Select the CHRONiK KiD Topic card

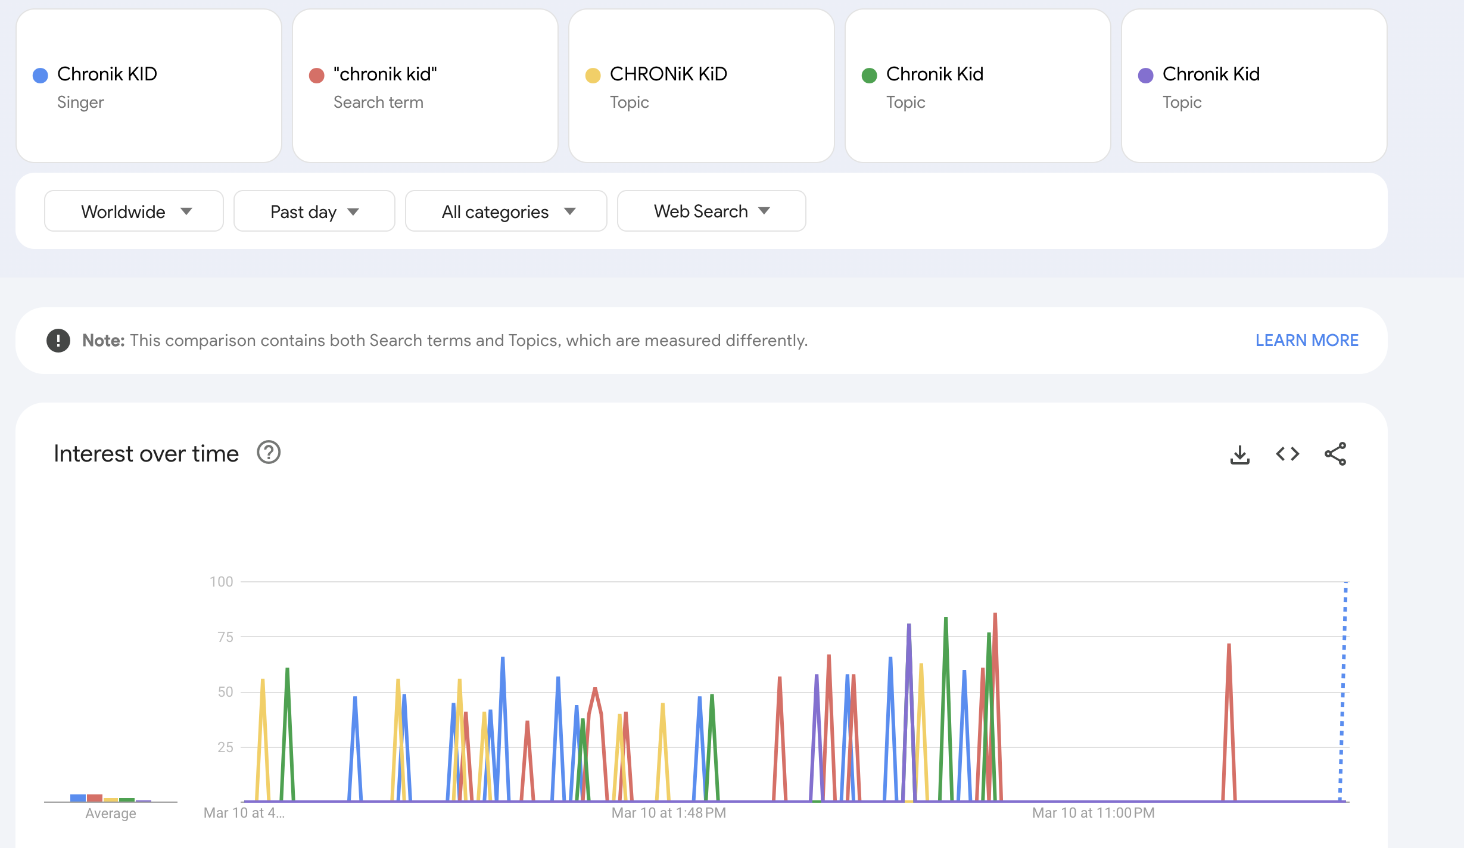[702, 86]
